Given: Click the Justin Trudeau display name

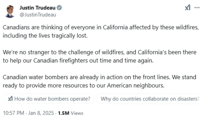Looking at the screenshot, I should coord(38,8).
